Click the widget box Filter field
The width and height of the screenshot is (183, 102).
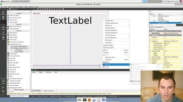pos(19,11)
